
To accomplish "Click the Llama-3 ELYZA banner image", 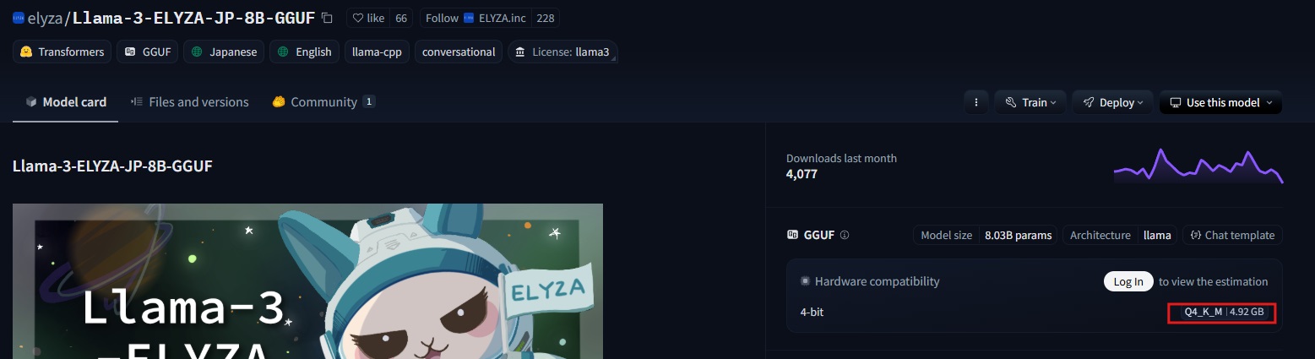I will (x=307, y=281).
